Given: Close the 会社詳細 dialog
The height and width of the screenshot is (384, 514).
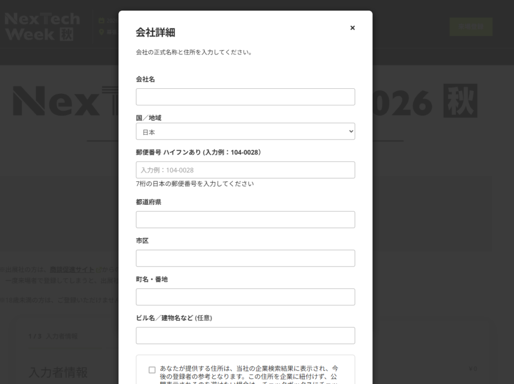Looking at the screenshot, I should coord(352,28).
